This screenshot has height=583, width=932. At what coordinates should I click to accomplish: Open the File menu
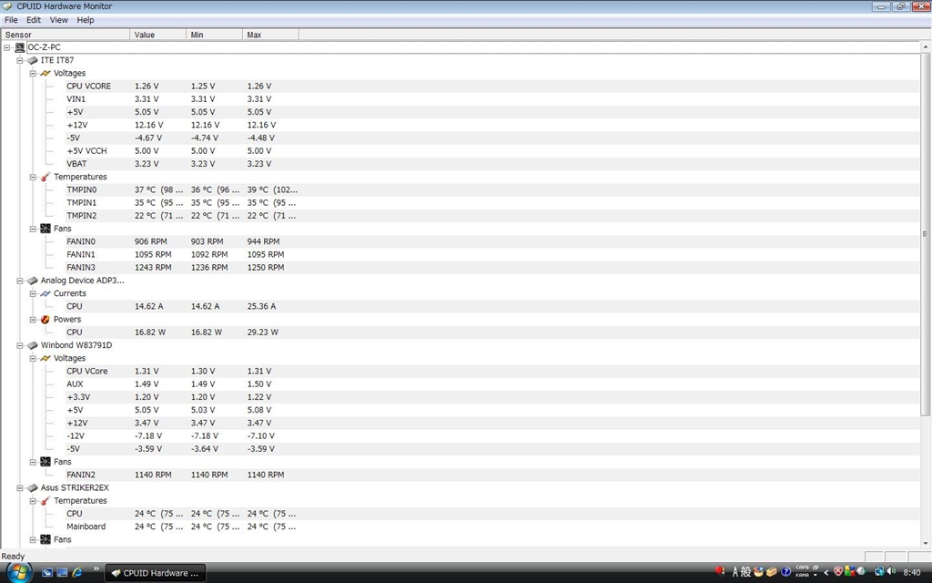pos(11,20)
